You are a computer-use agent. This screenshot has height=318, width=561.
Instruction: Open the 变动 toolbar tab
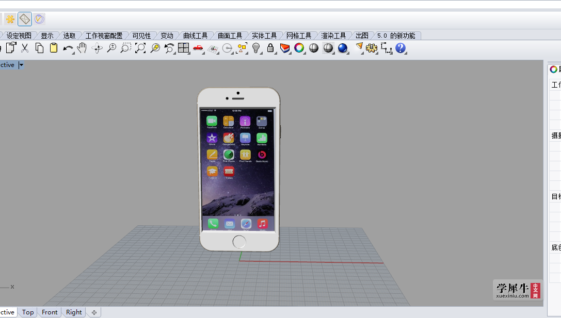tap(167, 36)
